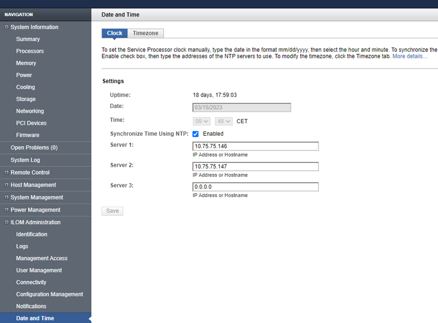
Task: Navigate to the Firmware page
Action: [x=28, y=135]
